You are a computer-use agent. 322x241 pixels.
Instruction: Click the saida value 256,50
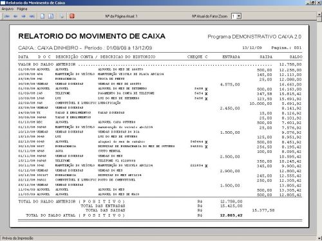point(265,147)
